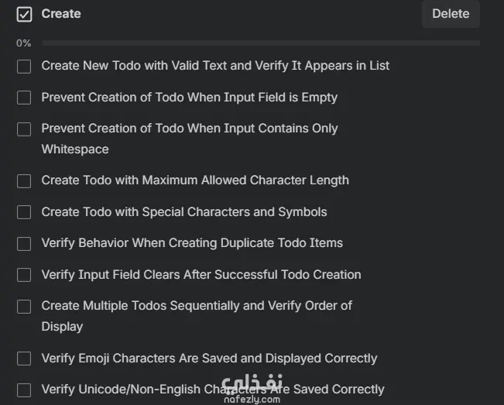Tick the 'Creating Duplicate Todo Items' checkbox

(24, 244)
